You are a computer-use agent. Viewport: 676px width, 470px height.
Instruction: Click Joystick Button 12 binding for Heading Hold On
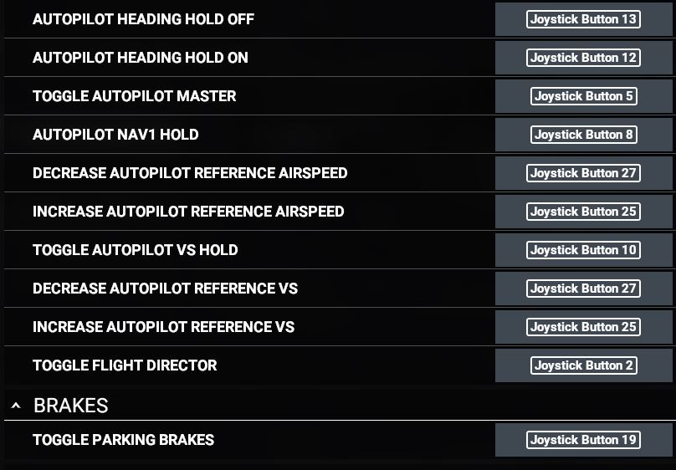click(x=583, y=58)
